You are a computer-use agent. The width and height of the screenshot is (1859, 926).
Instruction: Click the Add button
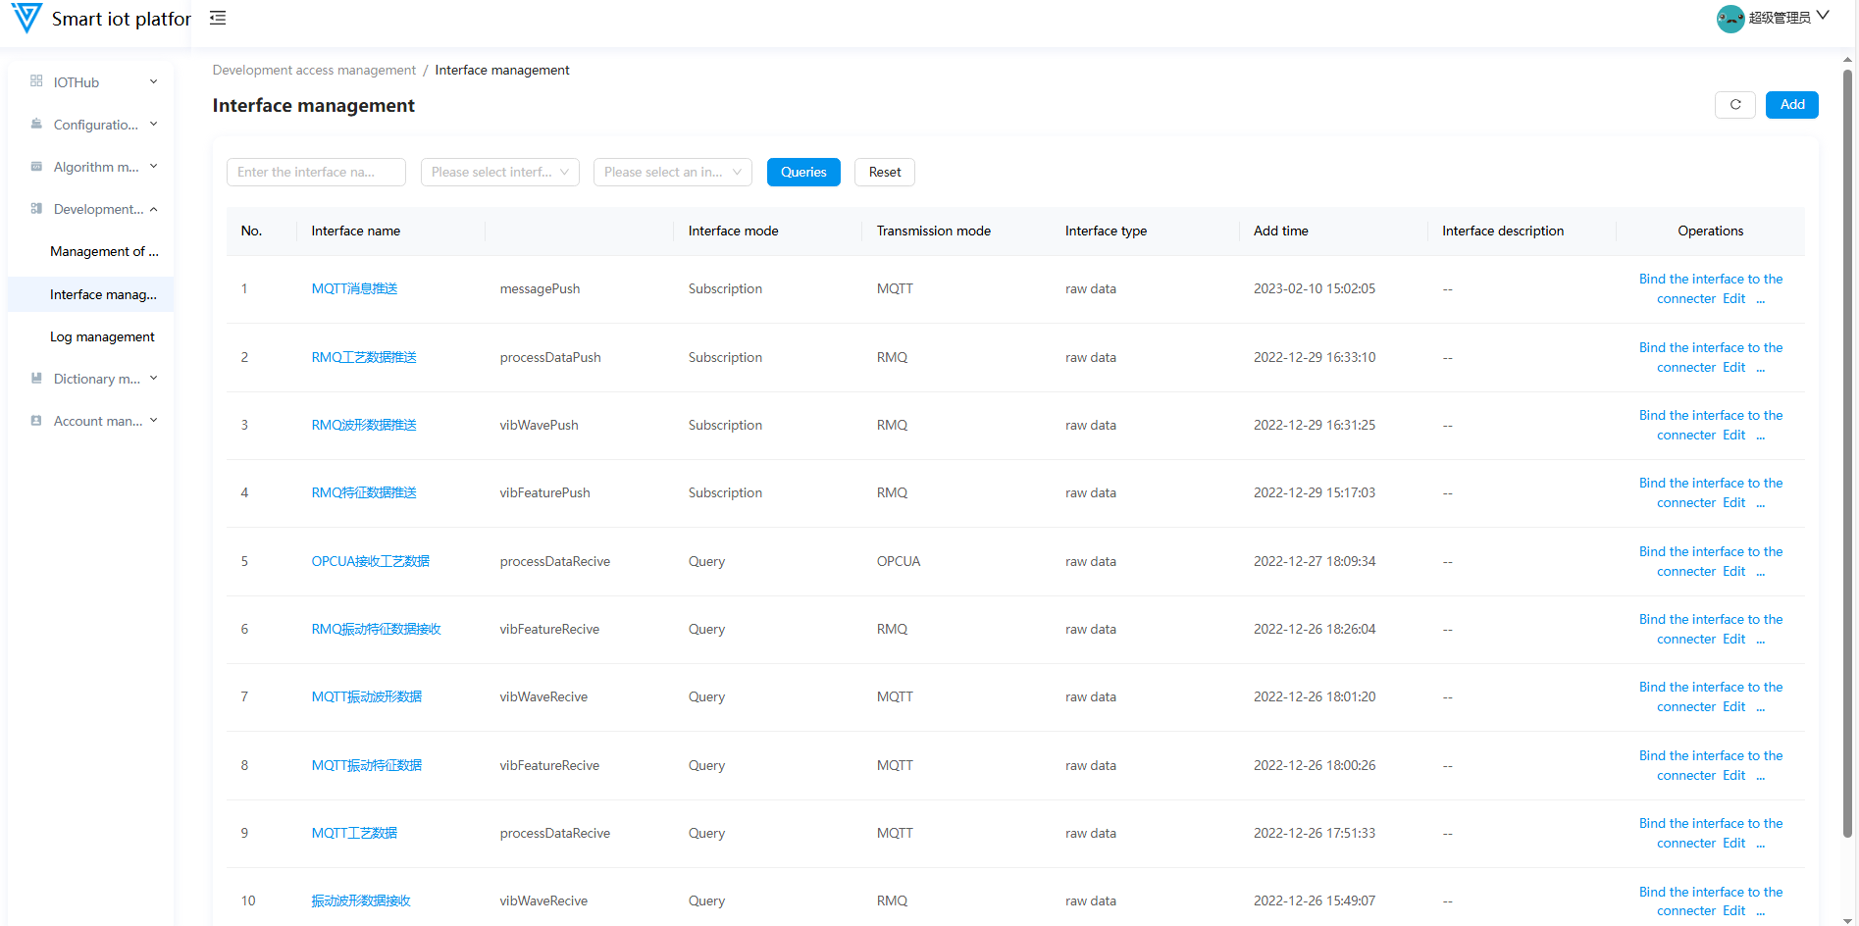pos(1792,105)
